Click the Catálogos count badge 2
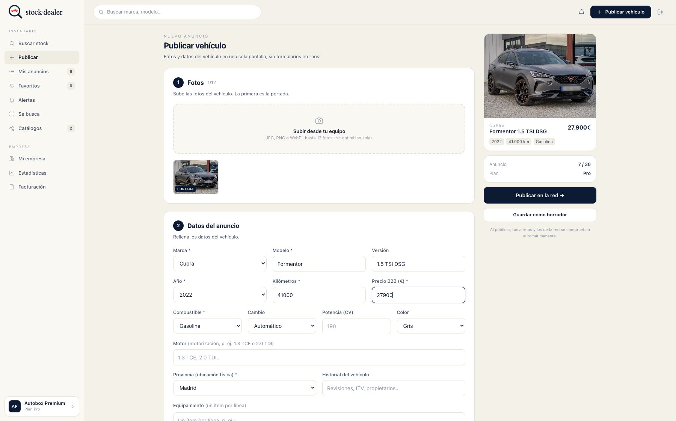676x421 pixels. 71,128
